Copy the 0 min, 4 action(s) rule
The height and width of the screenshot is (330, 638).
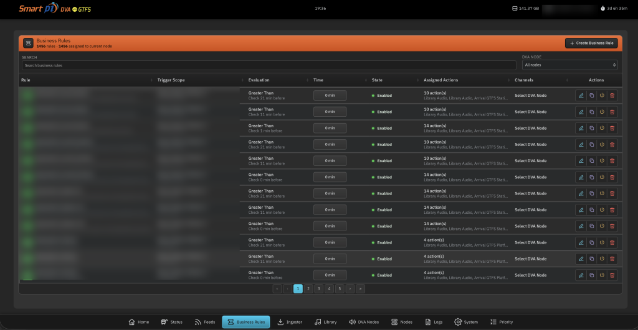(x=592, y=275)
